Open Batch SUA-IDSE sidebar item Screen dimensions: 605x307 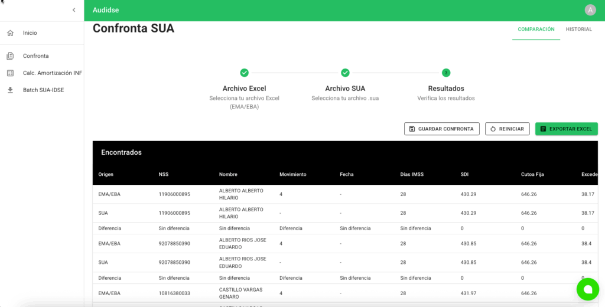42,90
